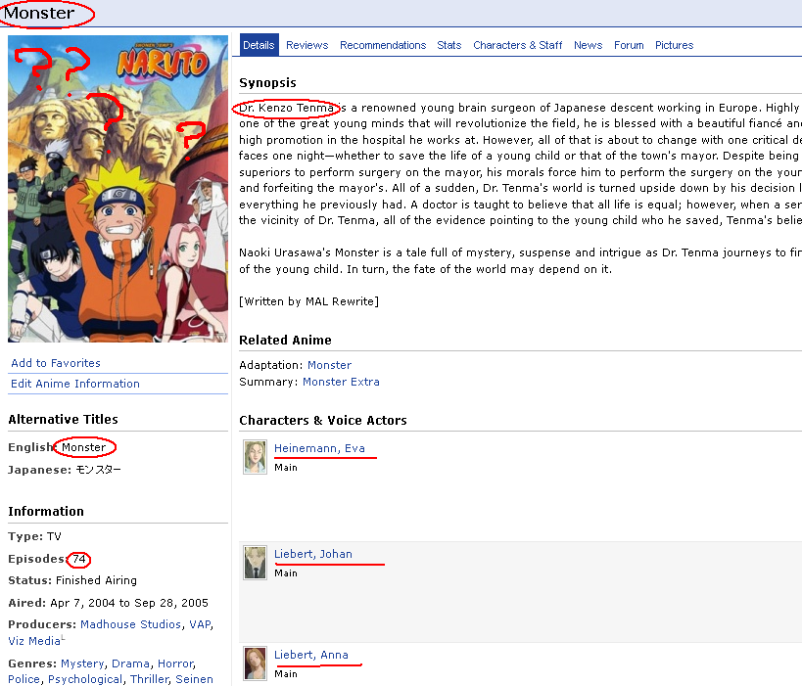The image size is (802, 686).
Task: Open the Recommendations tab
Action: click(x=383, y=45)
